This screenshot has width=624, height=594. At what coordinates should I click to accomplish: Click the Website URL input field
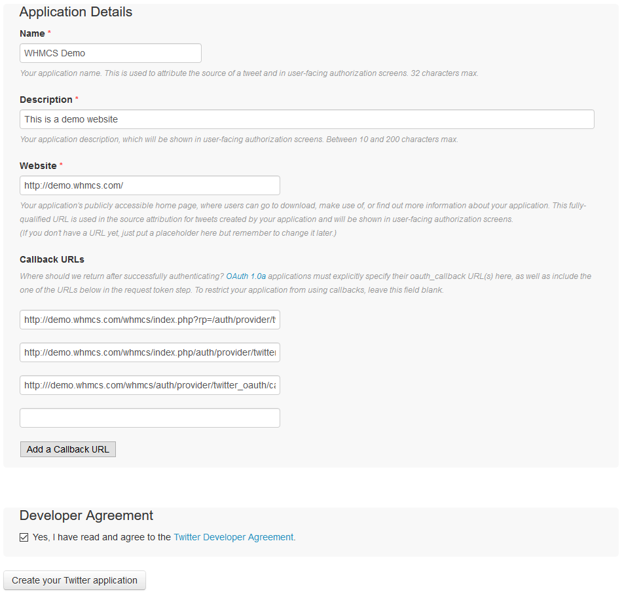pyautogui.click(x=150, y=185)
